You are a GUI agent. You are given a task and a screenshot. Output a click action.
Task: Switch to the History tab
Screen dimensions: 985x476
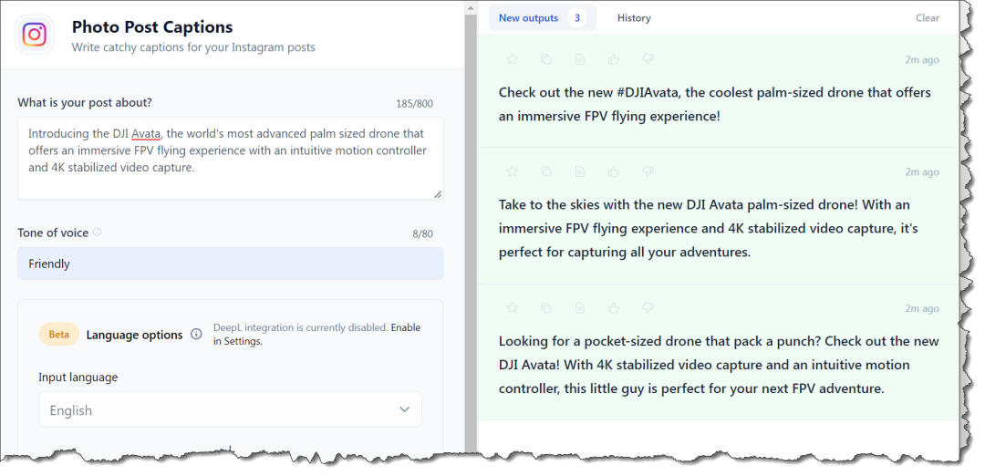[x=634, y=18]
